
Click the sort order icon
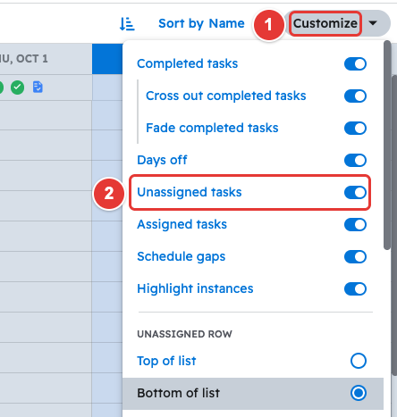click(x=127, y=24)
